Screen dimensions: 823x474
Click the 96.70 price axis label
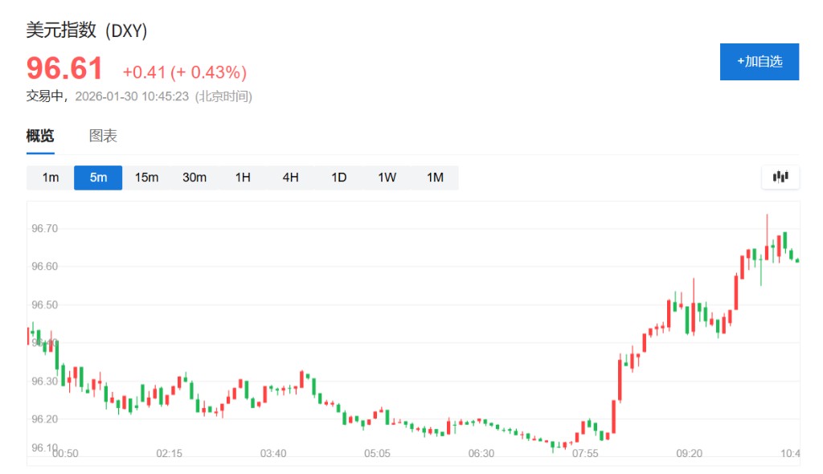(x=45, y=229)
